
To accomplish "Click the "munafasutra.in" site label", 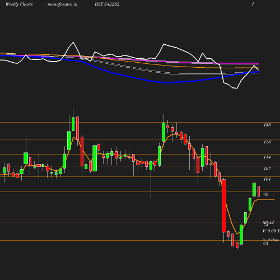I will pyautogui.click(x=62, y=4).
